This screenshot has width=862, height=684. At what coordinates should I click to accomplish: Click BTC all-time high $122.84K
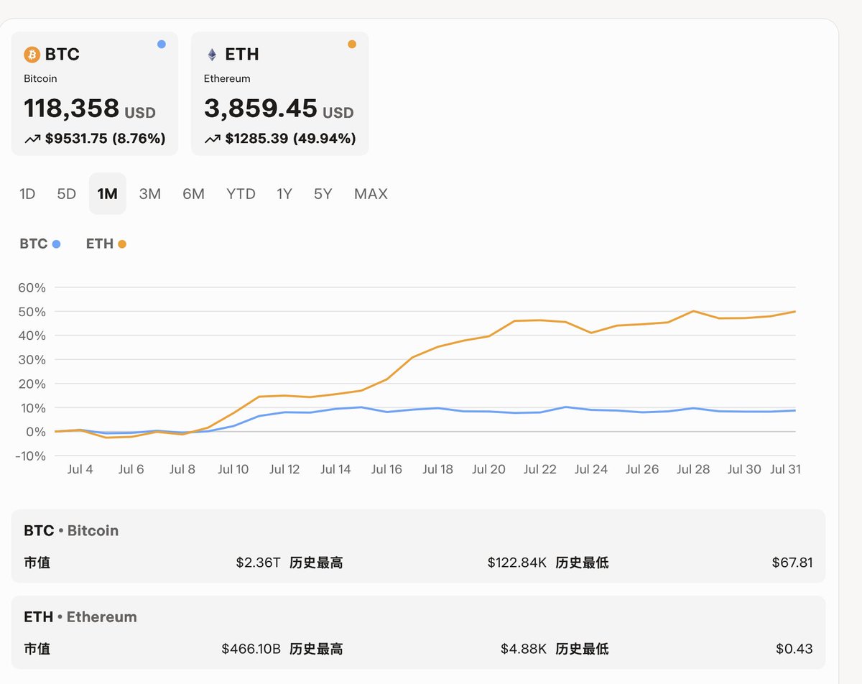point(517,563)
